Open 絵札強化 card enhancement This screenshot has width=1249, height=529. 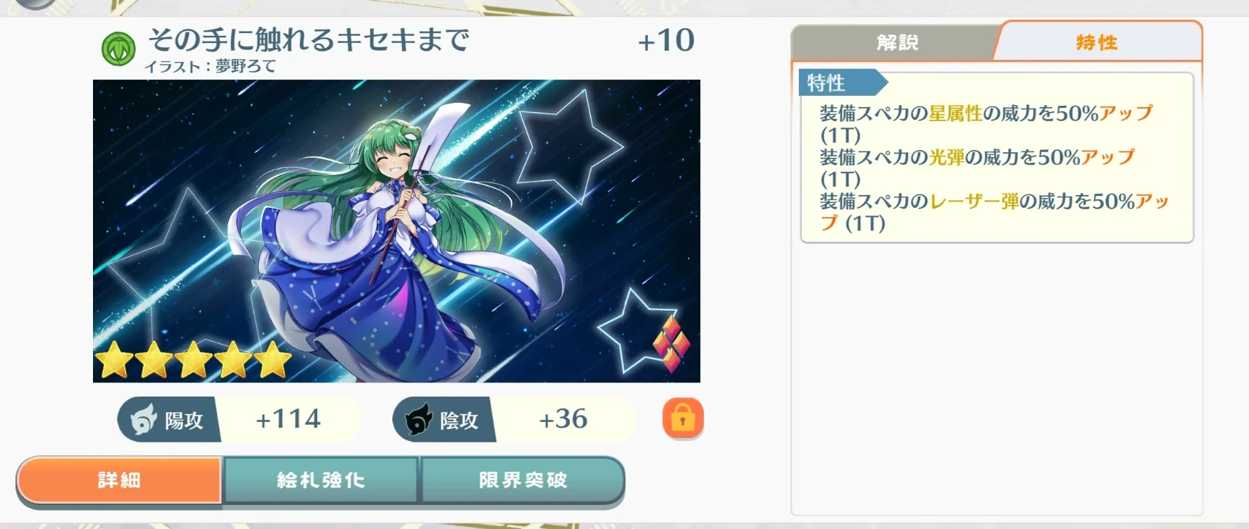(x=321, y=480)
